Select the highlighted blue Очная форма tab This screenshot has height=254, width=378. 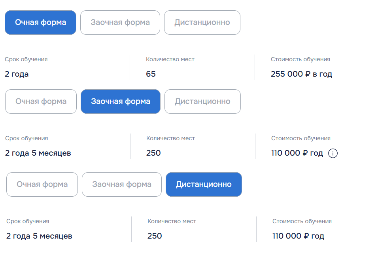click(40, 23)
